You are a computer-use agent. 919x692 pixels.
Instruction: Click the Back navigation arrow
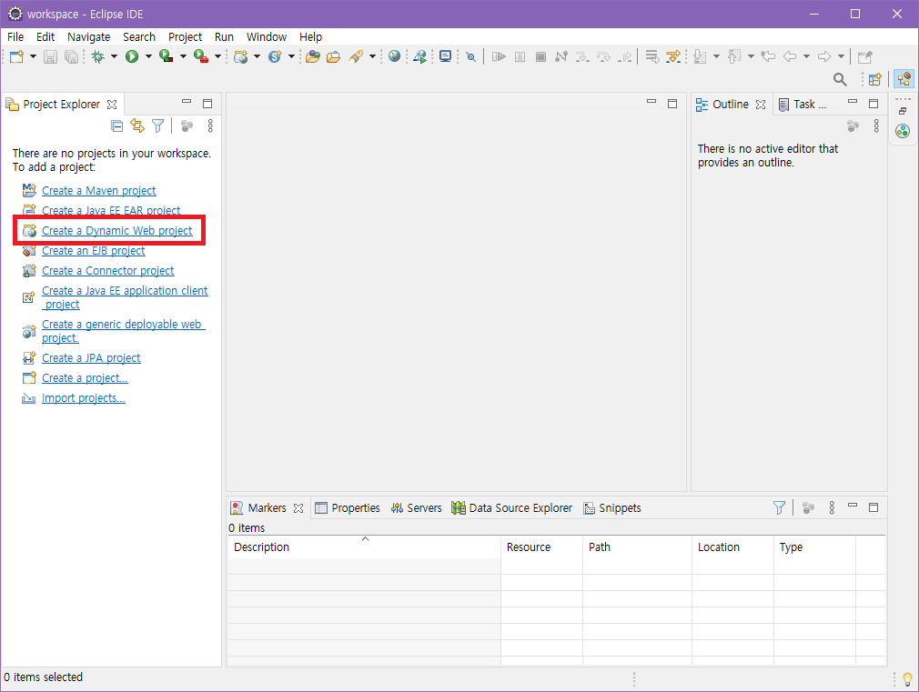790,57
